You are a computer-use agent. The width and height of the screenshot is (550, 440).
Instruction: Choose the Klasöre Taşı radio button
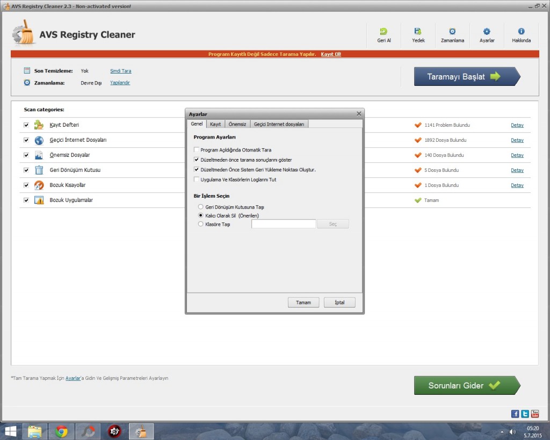point(201,224)
